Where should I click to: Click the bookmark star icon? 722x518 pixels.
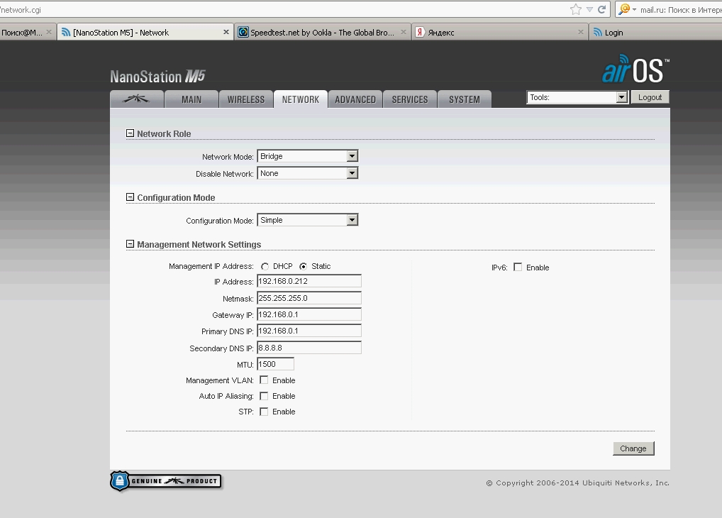coord(576,10)
